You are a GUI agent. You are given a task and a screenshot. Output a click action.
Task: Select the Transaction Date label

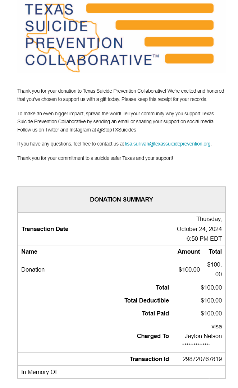coord(45,229)
